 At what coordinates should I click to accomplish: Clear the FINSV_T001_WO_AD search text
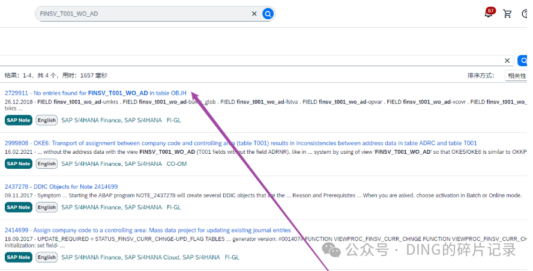(x=254, y=14)
